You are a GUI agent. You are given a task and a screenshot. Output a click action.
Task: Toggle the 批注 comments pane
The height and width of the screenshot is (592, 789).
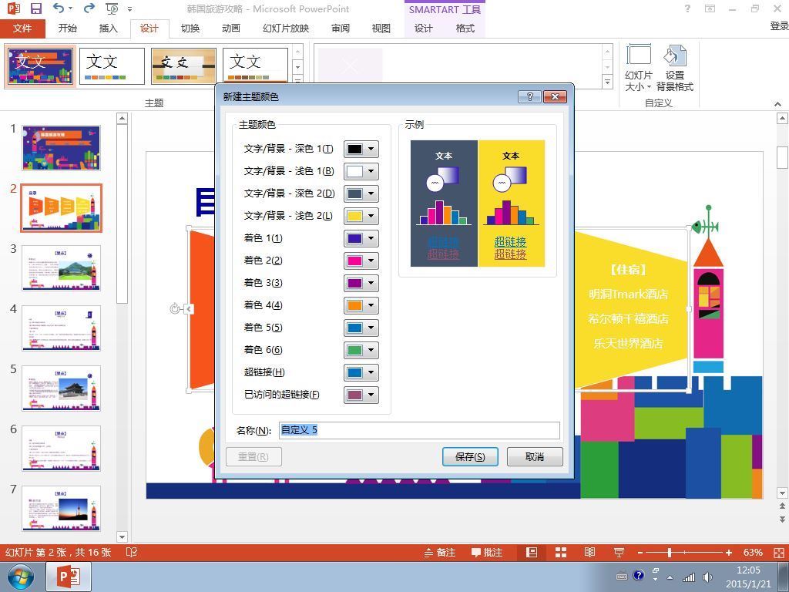(487, 552)
